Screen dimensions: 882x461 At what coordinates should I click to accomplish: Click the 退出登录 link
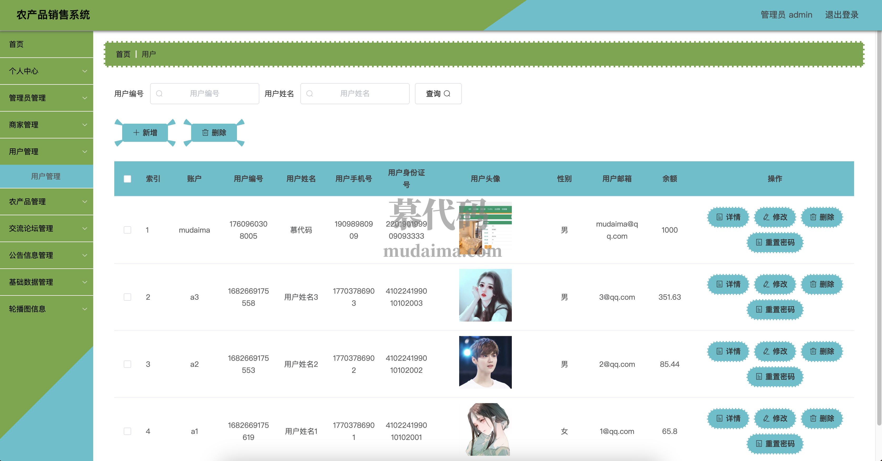pyautogui.click(x=842, y=15)
